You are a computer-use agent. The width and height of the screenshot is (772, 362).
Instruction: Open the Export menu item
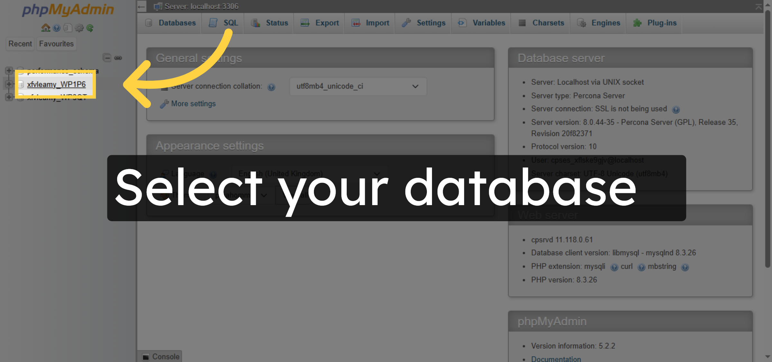coord(319,23)
